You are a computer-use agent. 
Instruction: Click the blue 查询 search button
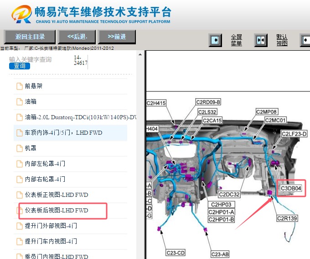click(20, 66)
